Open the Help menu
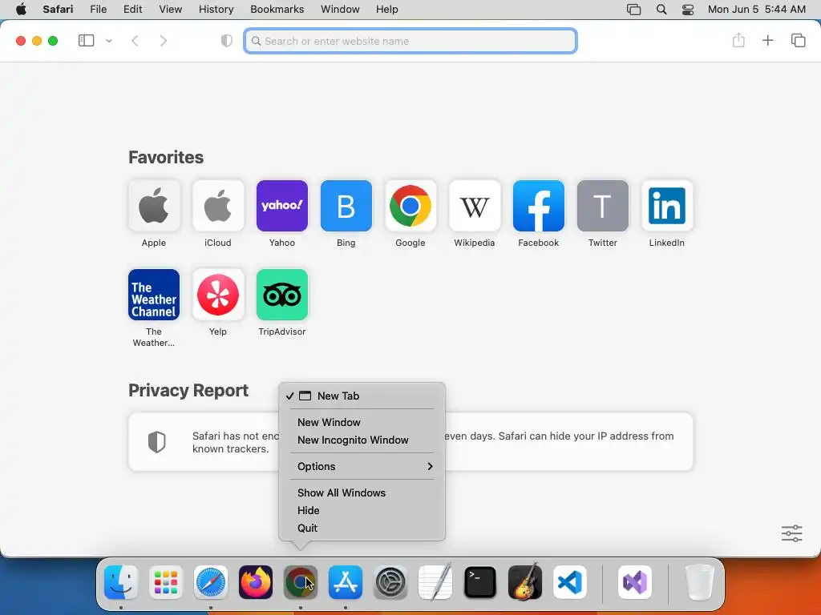This screenshot has height=615, width=821. pyautogui.click(x=387, y=10)
